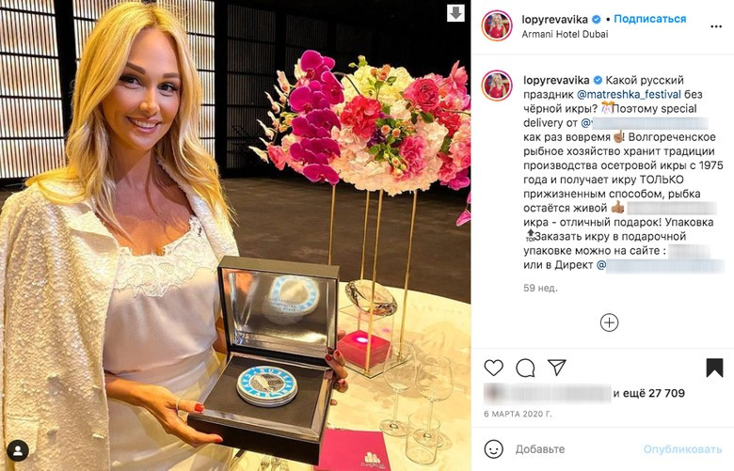
Task: Open the @matreshka_festival mention
Action: 630,94
